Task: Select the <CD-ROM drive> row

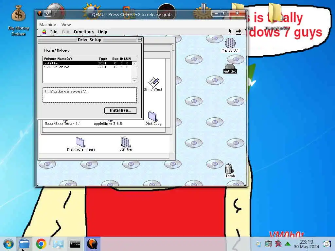Action: (87, 67)
